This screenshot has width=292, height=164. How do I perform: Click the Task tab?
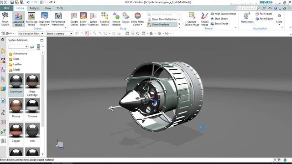6,8
